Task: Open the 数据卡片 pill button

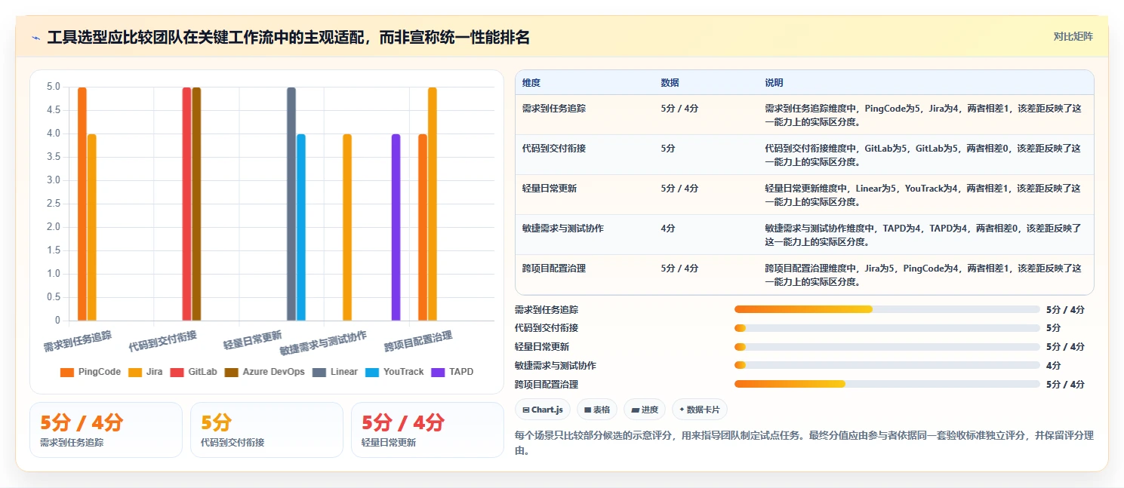Action: click(x=700, y=410)
